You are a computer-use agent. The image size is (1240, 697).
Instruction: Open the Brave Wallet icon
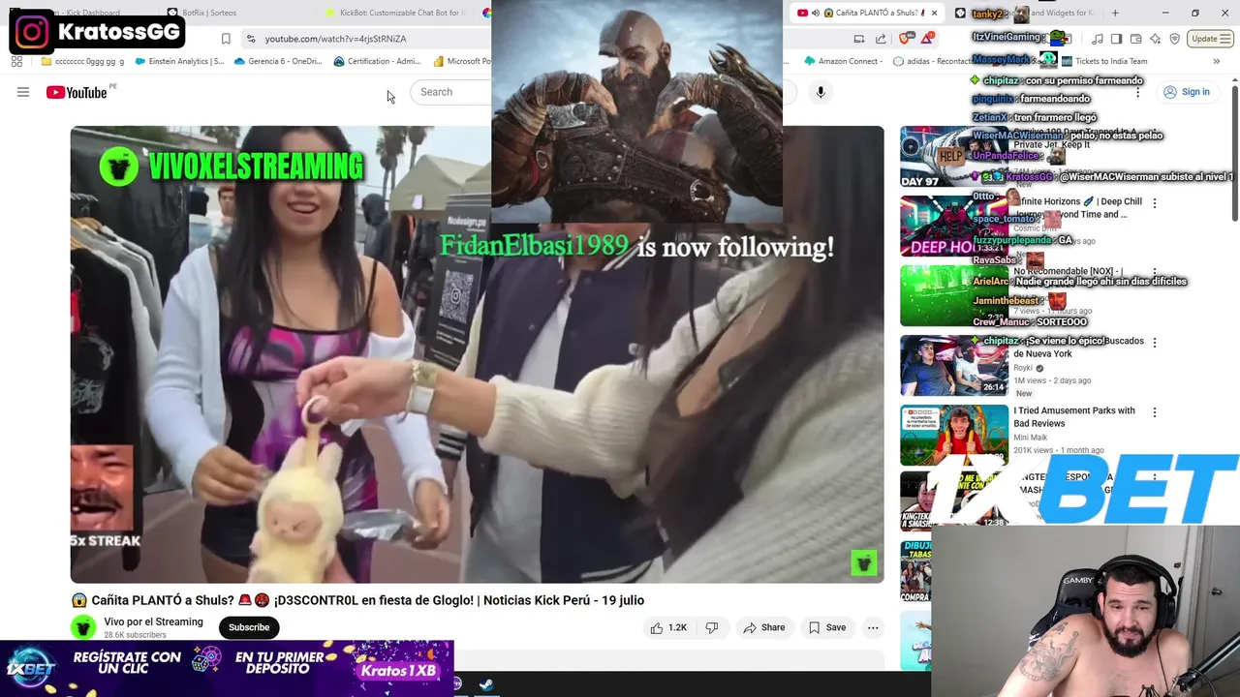(1135, 39)
